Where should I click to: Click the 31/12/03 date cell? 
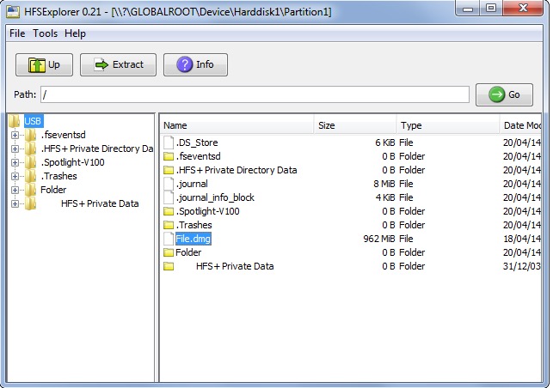coord(522,266)
